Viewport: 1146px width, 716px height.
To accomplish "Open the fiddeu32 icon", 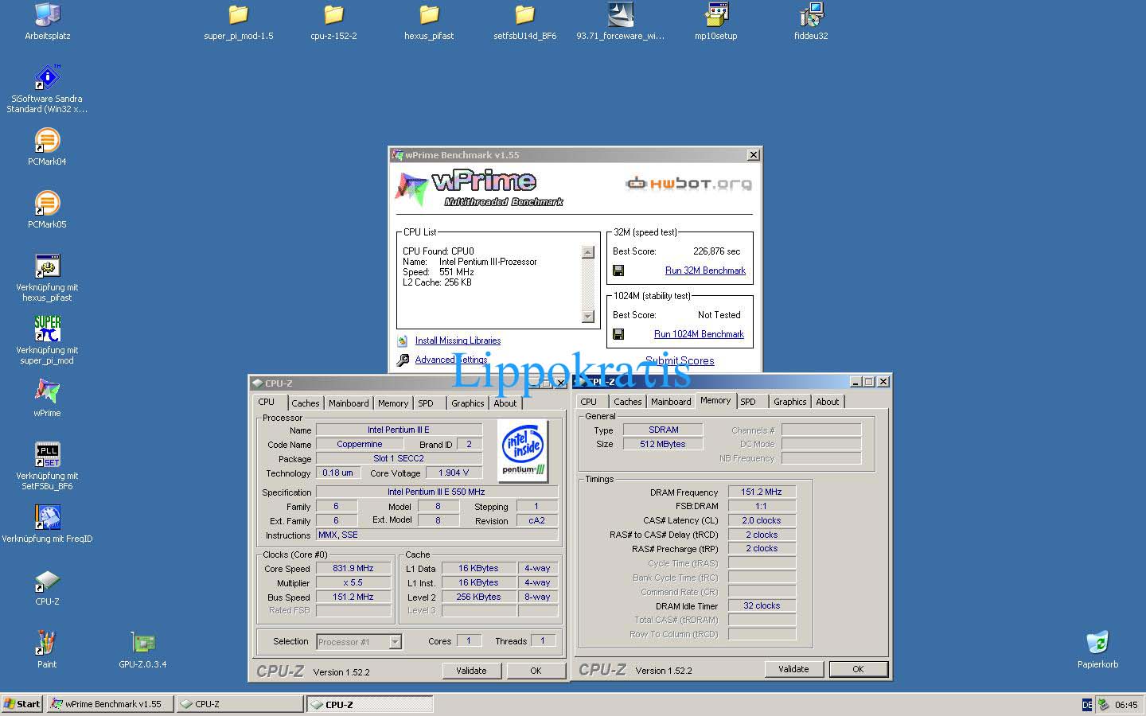I will pyautogui.click(x=811, y=21).
